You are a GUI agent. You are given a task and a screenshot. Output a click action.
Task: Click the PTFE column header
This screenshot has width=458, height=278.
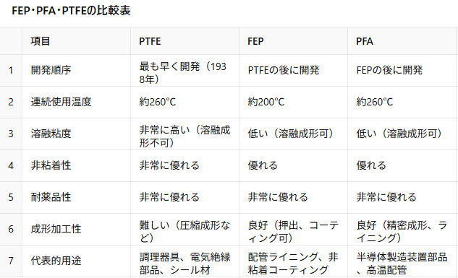(185, 41)
